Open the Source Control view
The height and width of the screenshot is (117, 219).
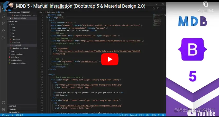click(x=3, y=23)
